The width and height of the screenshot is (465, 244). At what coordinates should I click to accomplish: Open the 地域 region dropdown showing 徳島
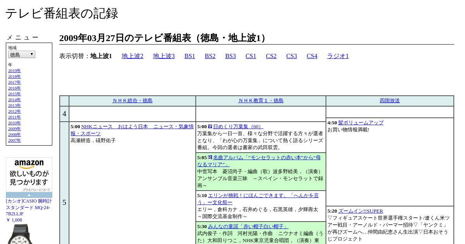click(x=22, y=55)
